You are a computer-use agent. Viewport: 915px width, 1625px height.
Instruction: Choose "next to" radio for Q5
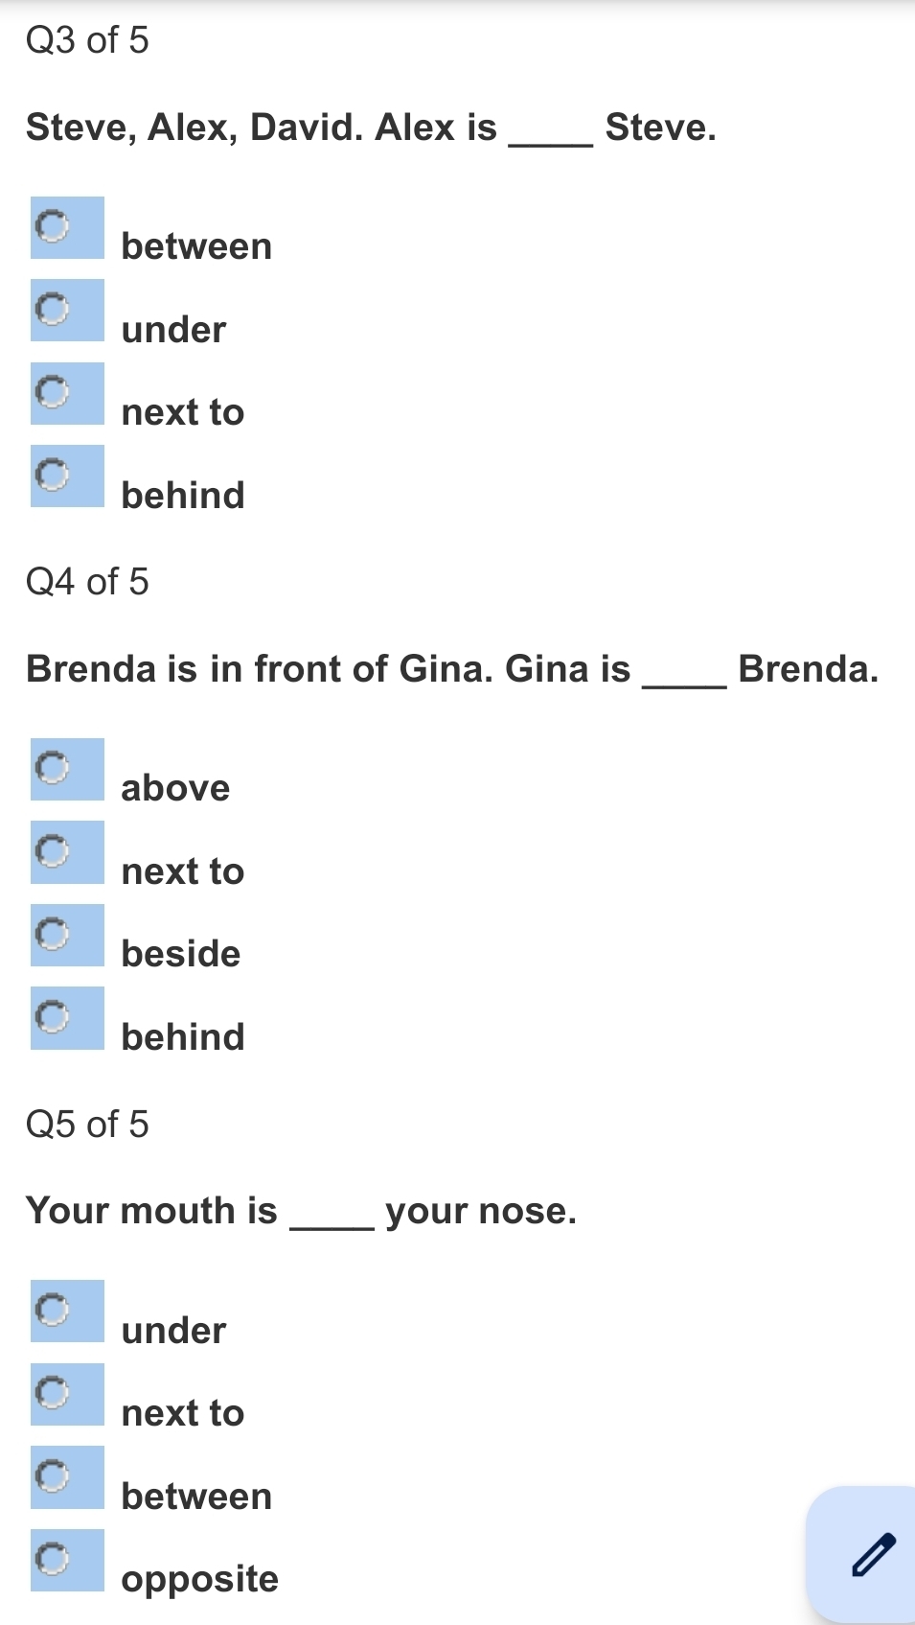point(53,1393)
